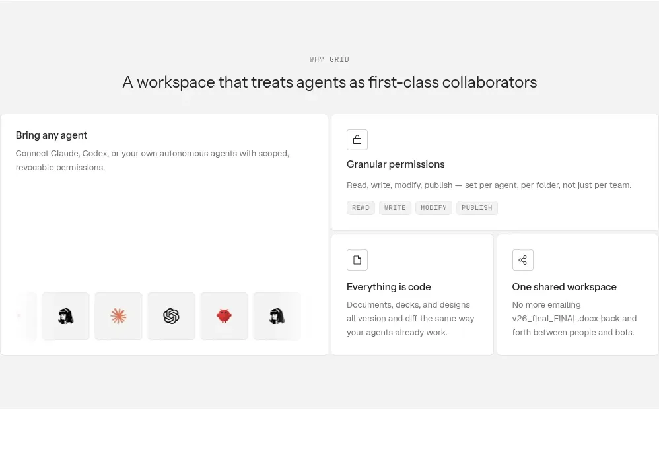The image size is (659, 458).
Task: Select the OpenAI knot logo agent tile
Action: (x=171, y=316)
